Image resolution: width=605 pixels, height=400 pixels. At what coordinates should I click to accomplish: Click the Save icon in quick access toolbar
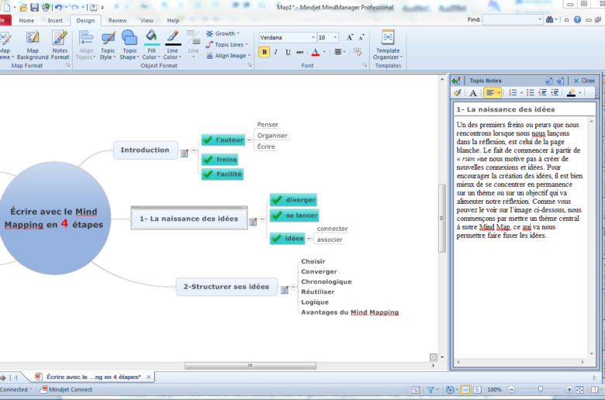34,7
